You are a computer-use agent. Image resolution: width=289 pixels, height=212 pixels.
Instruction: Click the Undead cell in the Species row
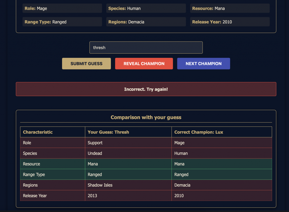[128, 153]
